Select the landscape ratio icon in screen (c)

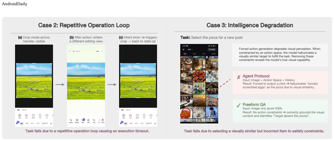click(x=151, y=115)
